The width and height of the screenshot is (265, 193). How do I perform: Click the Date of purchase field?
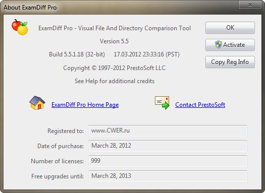click(168, 146)
